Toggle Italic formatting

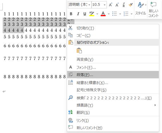[78, 14]
